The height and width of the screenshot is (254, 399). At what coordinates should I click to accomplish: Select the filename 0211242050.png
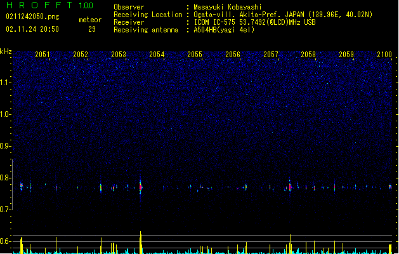coord(32,17)
